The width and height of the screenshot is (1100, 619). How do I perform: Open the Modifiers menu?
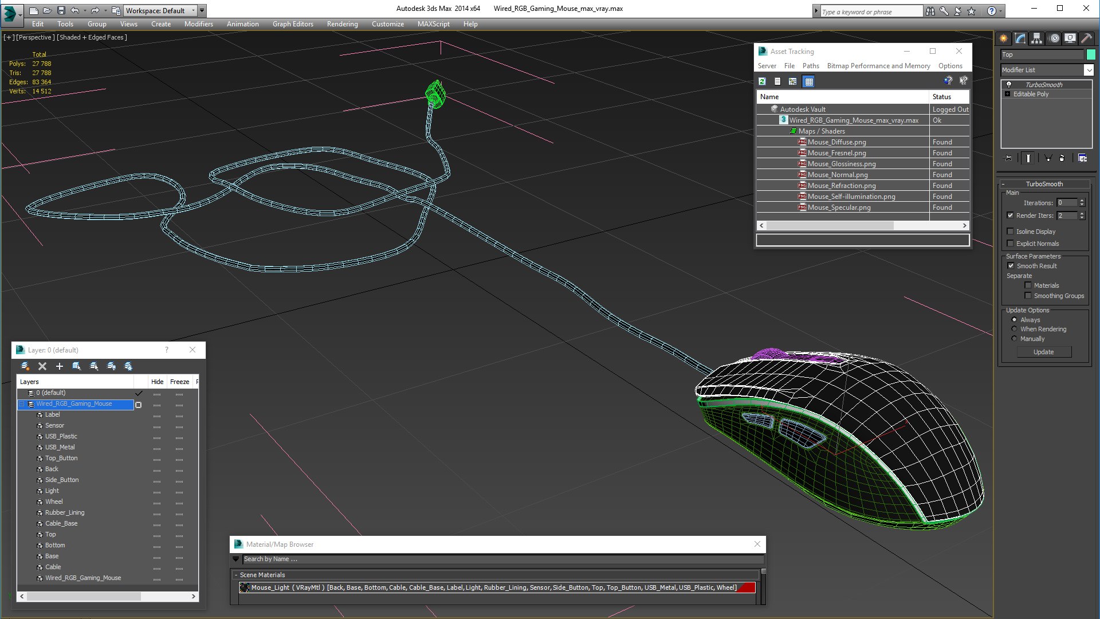(199, 24)
